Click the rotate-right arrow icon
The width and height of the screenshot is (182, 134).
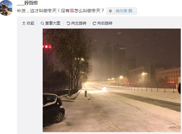click(94, 23)
